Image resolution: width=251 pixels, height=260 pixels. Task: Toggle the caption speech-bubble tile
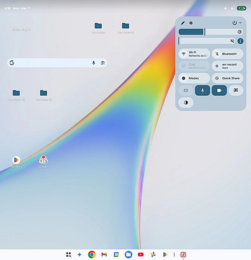click(236, 90)
